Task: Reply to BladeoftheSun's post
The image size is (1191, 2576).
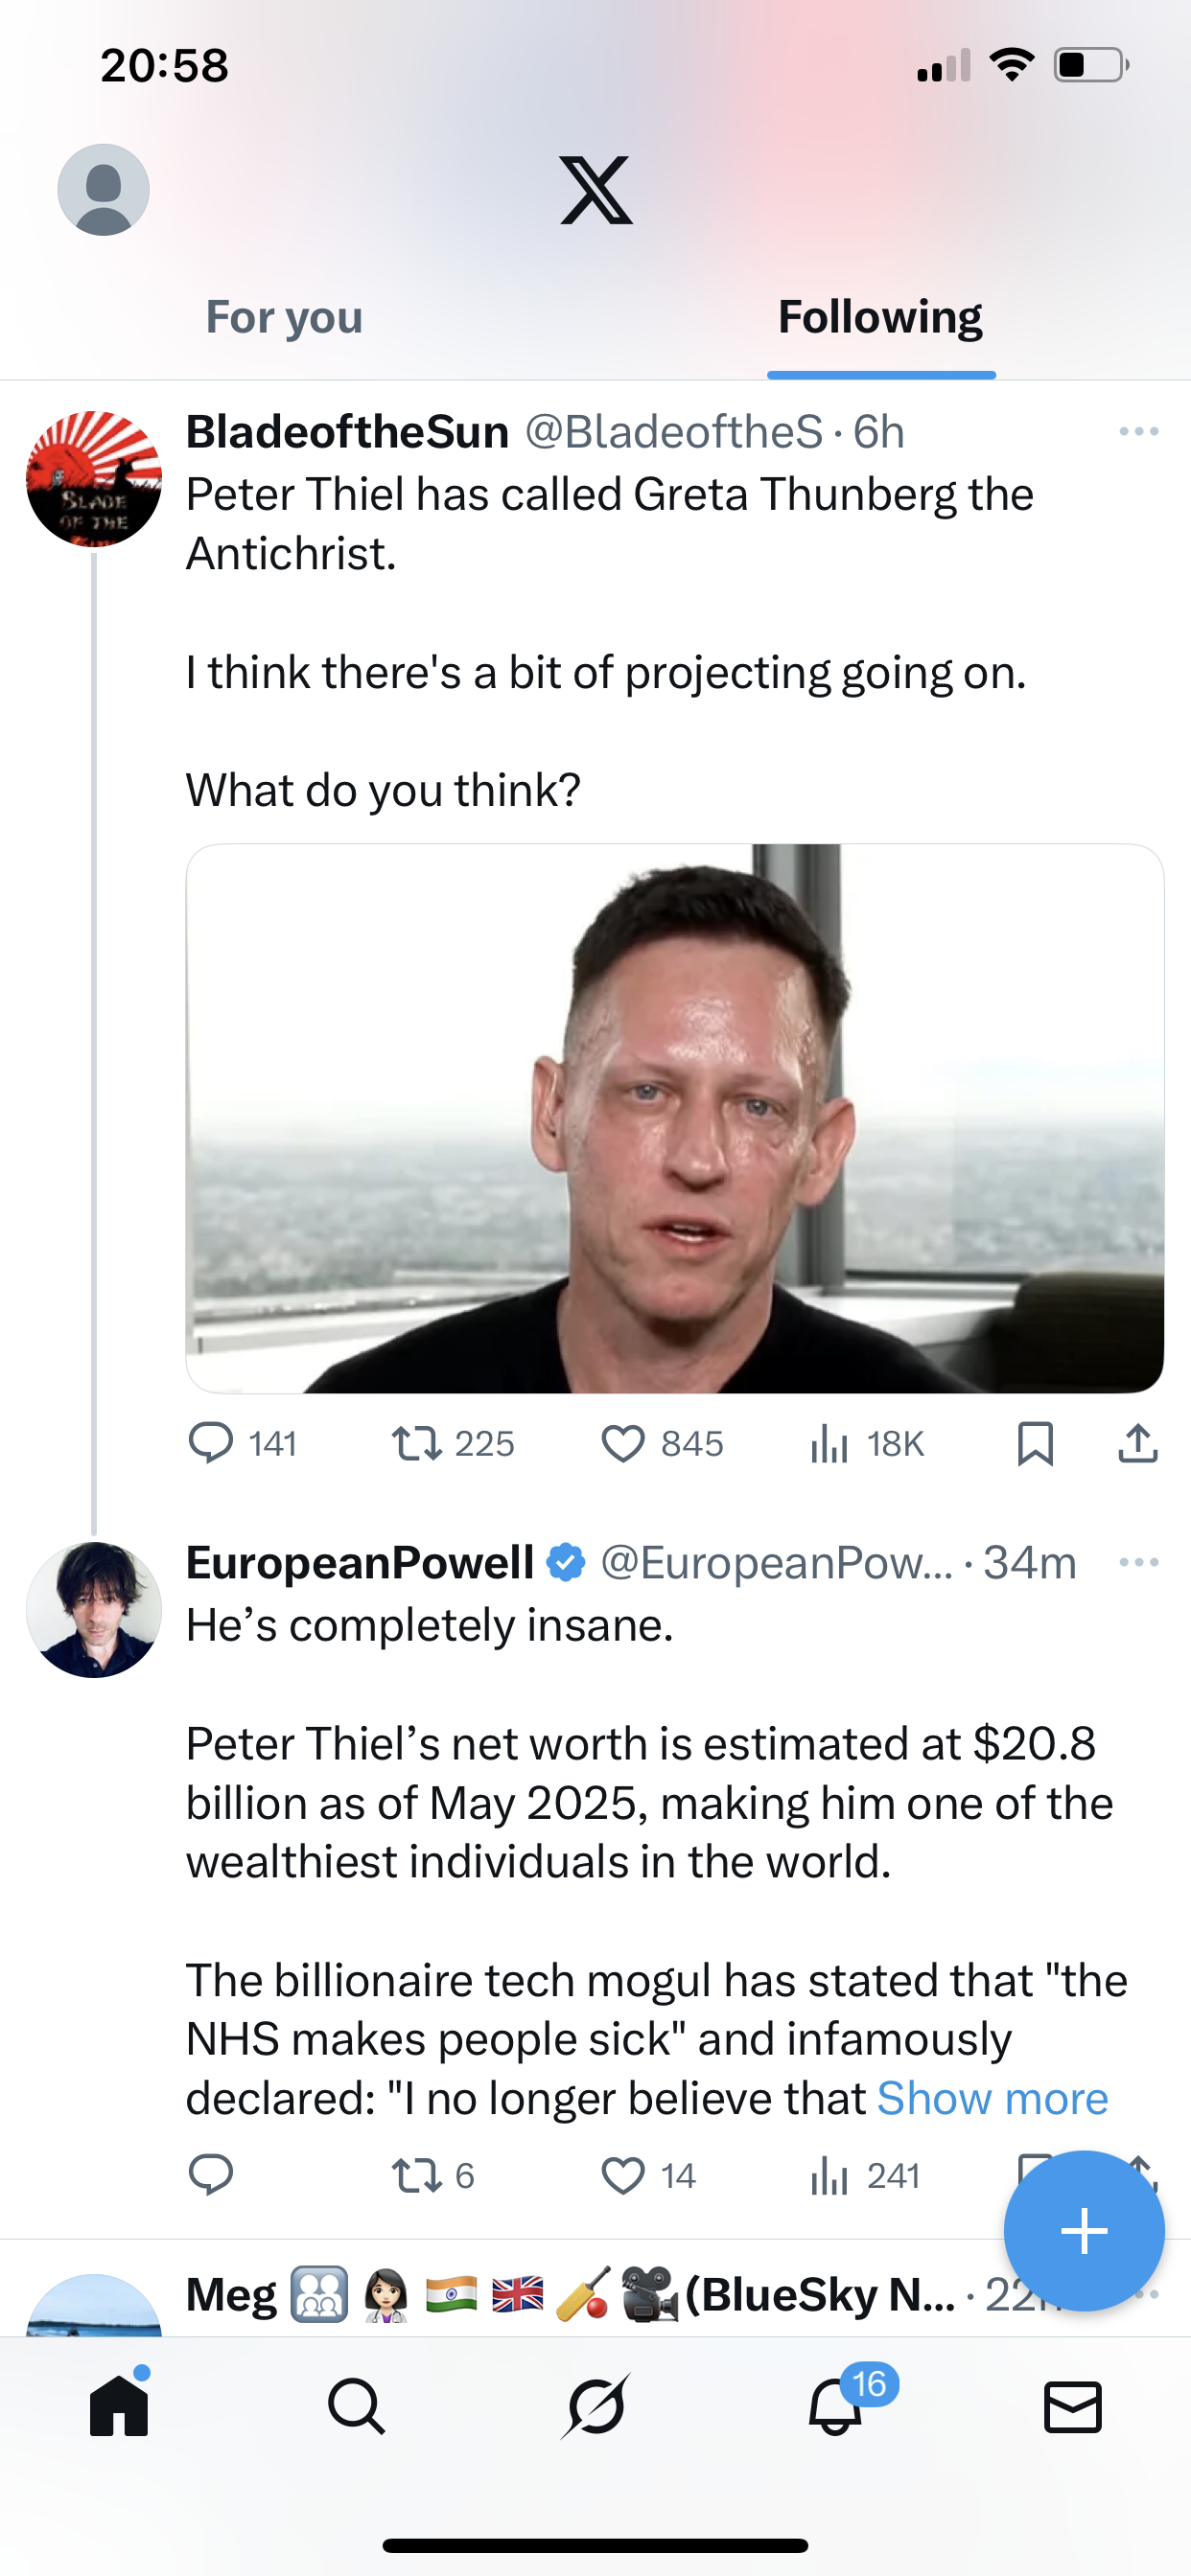Action: 211,1443
